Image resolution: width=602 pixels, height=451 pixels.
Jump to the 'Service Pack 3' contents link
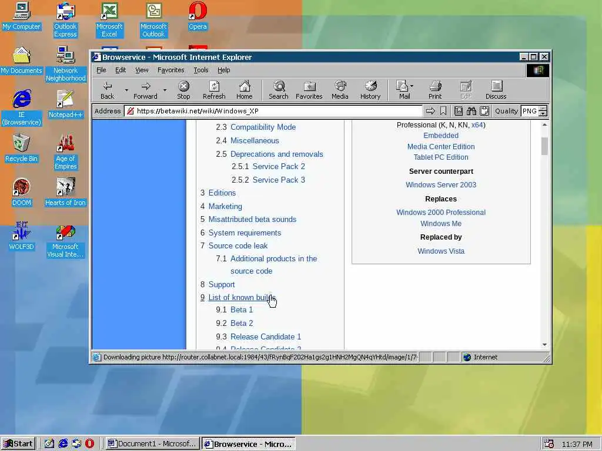click(x=279, y=180)
